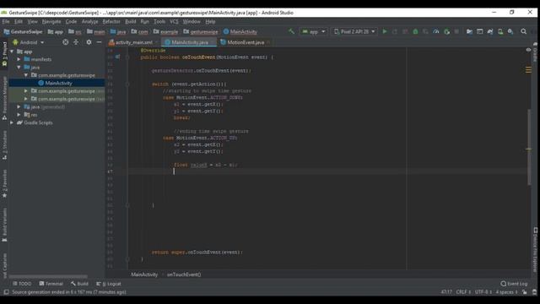The image size is (540, 304).
Task: Open the Build menu
Action: coord(130,21)
